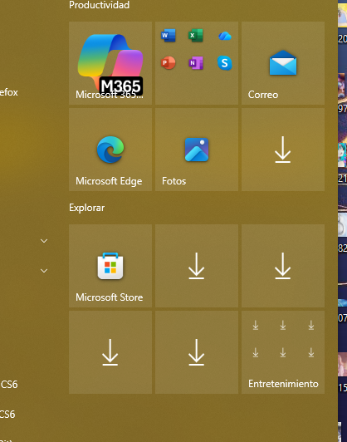Screen dimensions: 347x442
Task: Open the Fotos app tile
Action: pos(197,150)
